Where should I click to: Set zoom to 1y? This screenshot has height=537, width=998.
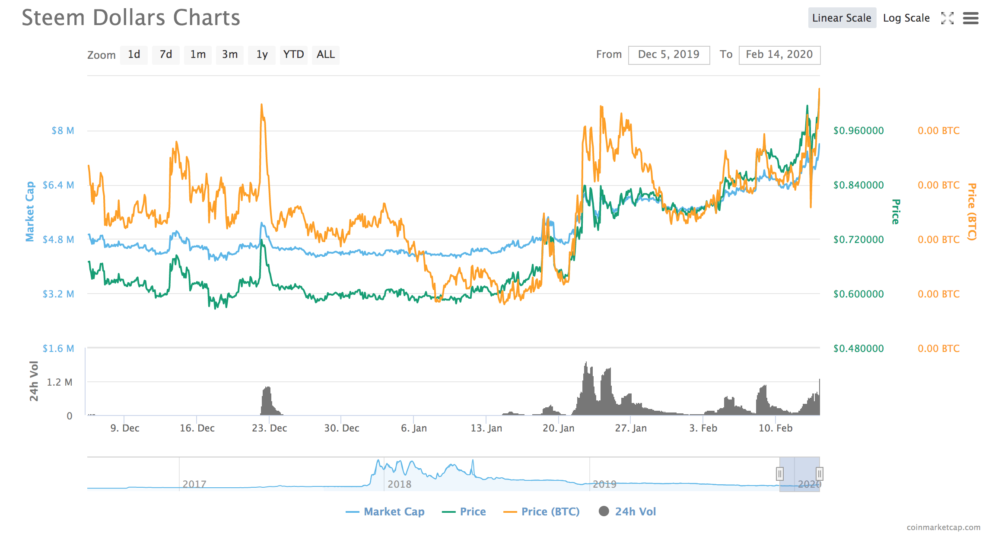262,54
